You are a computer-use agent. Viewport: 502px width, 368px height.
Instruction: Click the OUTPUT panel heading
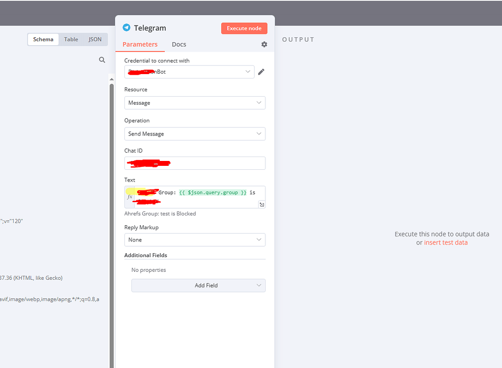pos(298,40)
